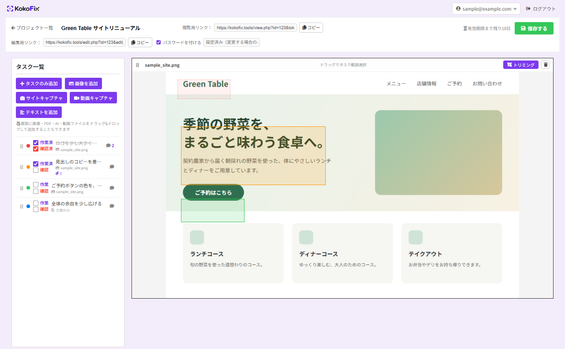Image resolution: width=565 pixels, height=349 pixels.
Task: Click the 画像を追加 button
Action: tap(83, 83)
